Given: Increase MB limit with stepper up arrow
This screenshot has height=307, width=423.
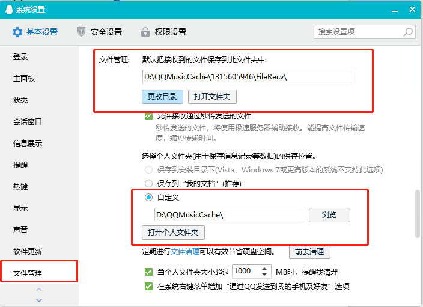Looking at the screenshot, I should tap(264, 268).
